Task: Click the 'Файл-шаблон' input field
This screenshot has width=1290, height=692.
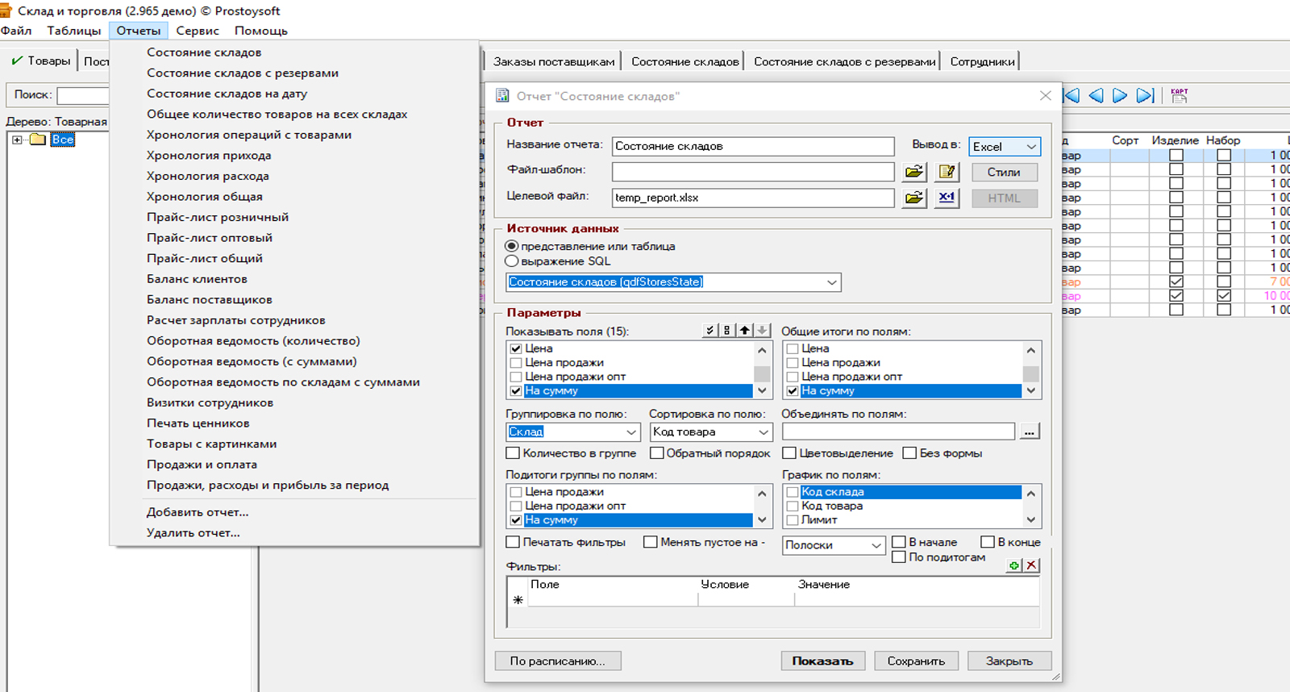Action: pyautogui.click(x=753, y=172)
